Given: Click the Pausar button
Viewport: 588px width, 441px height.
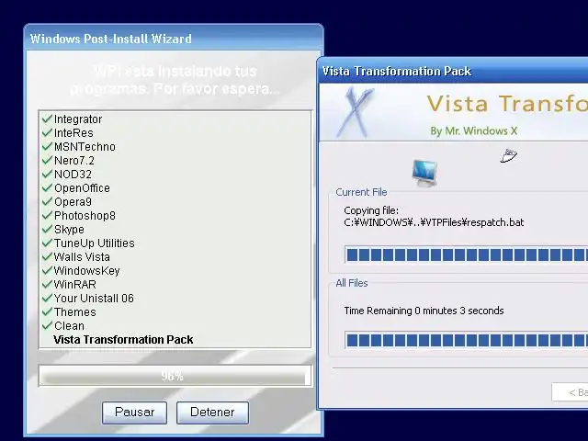Looking at the screenshot, I should [135, 413].
